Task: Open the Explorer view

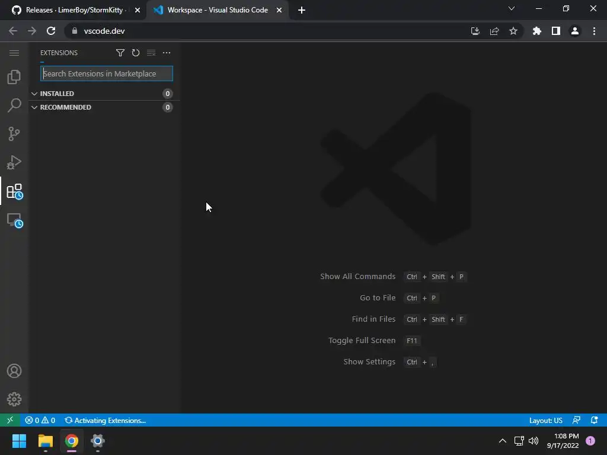Action: click(x=14, y=77)
